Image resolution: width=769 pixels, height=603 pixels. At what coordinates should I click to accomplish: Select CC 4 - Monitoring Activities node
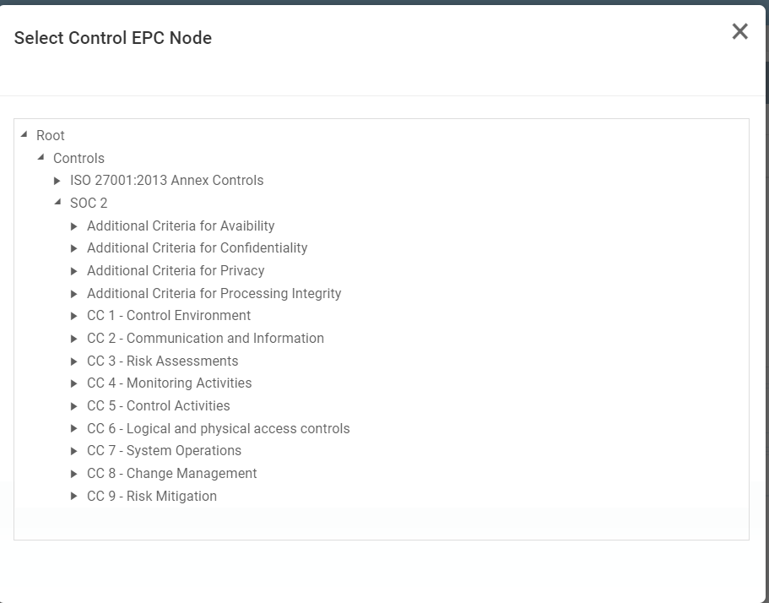[169, 383]
